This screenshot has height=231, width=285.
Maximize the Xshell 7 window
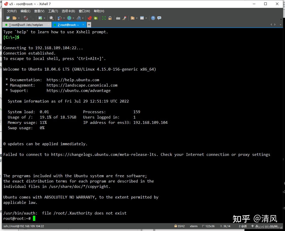click(x=265, y=4)
